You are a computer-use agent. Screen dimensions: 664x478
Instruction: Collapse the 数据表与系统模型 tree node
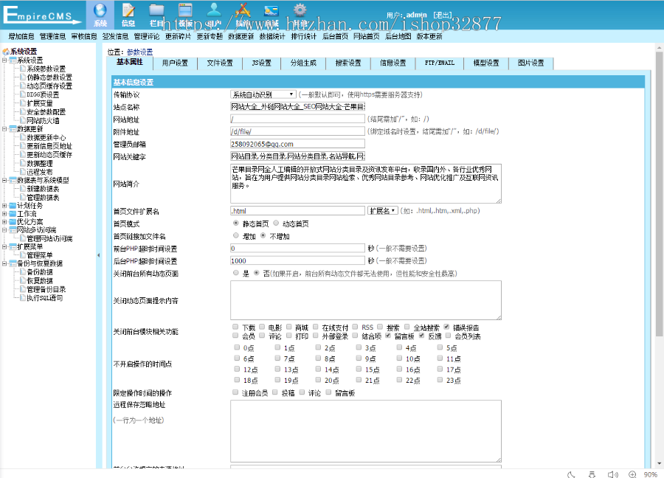pyautogui.click(x=4, y=180)
